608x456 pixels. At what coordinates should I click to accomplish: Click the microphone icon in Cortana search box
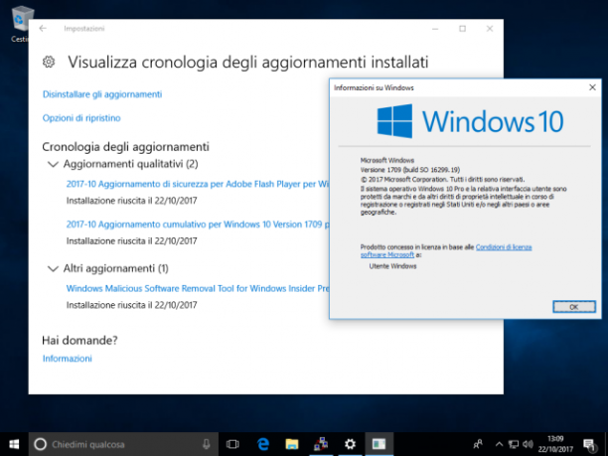207,444
